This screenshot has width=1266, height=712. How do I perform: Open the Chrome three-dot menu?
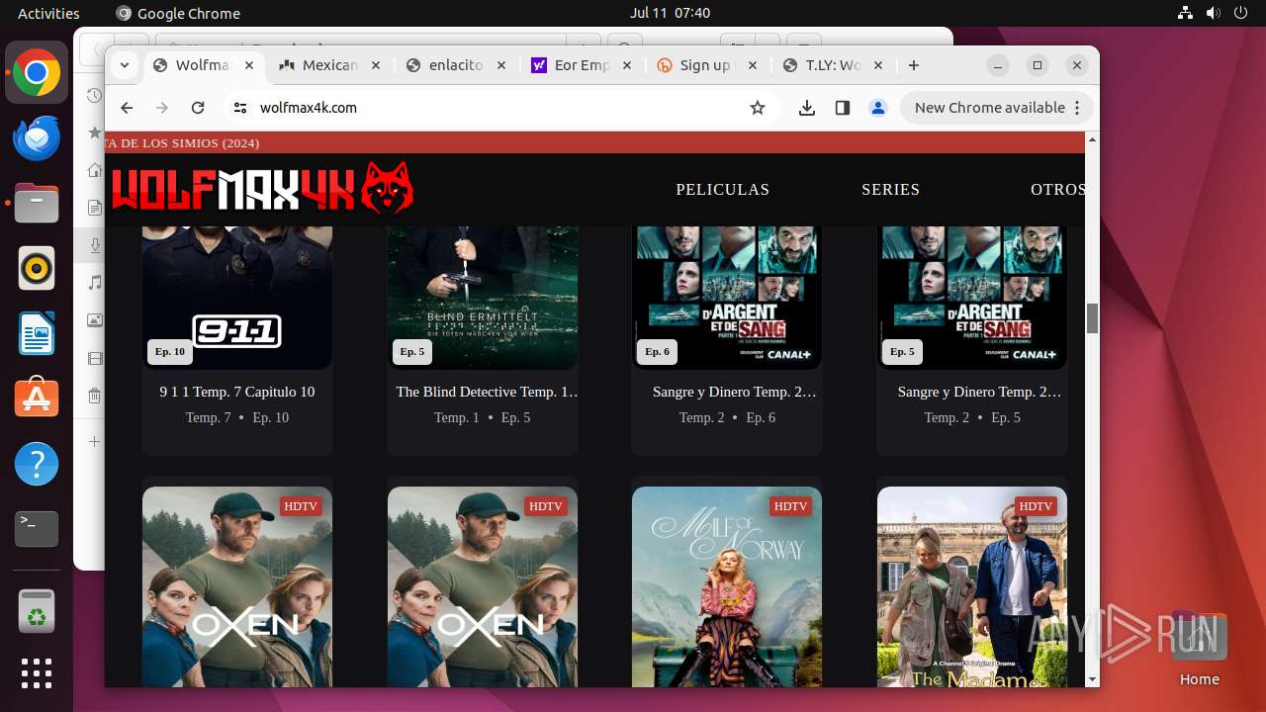coord(1077,108)
